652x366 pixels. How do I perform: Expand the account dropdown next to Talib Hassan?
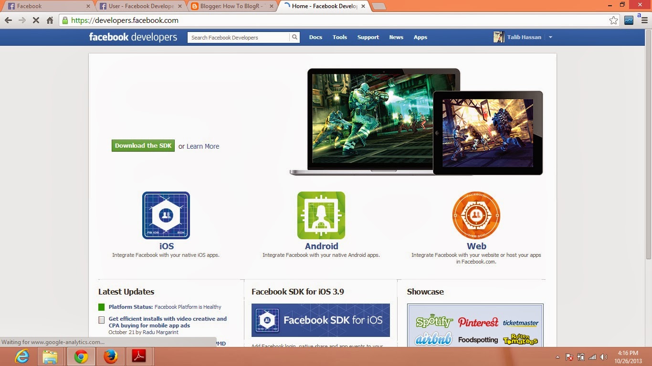point(550,37)
